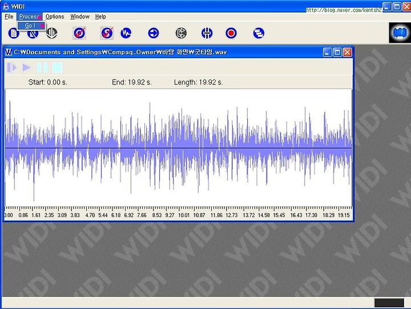
Task: Click the WIDI logo at toolbar right
Action: (400, 33)
